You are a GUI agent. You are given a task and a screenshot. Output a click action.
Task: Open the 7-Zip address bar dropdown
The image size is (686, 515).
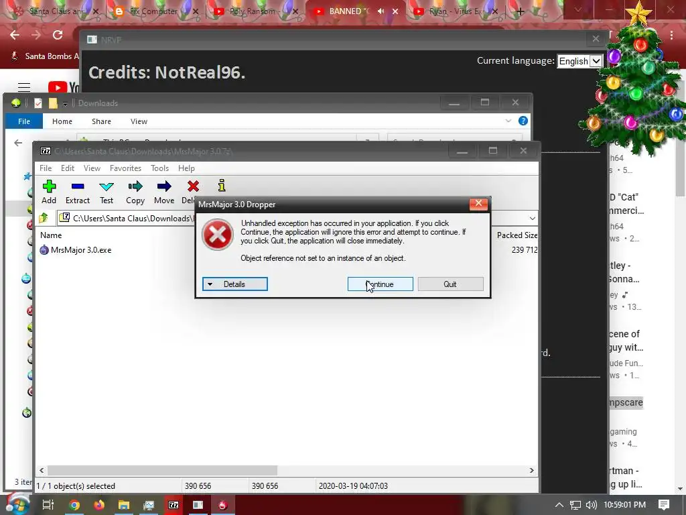coord(532,218)
